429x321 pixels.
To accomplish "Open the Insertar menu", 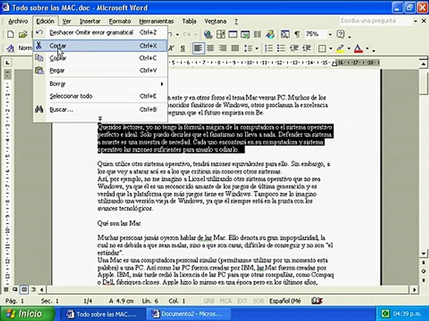I will 90,21.
